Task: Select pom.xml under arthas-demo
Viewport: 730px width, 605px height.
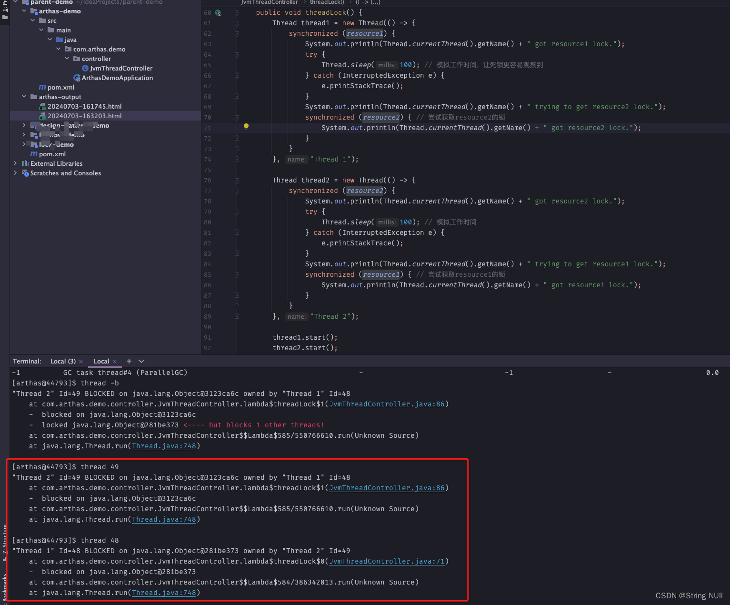Action: (x=61, y=87)
